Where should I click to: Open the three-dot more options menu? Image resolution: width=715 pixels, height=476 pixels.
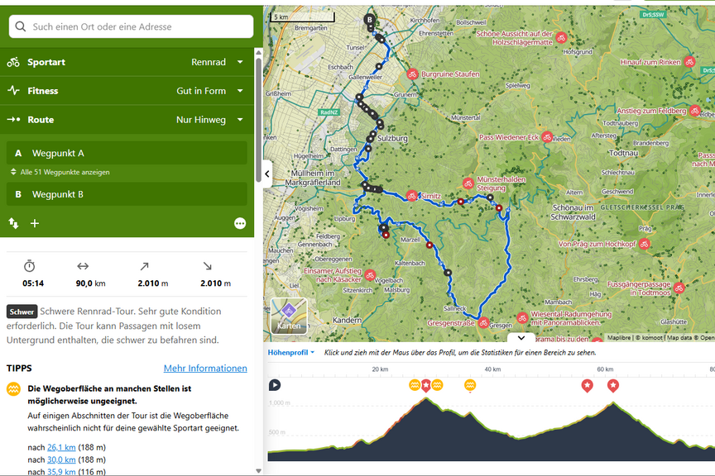240,223
